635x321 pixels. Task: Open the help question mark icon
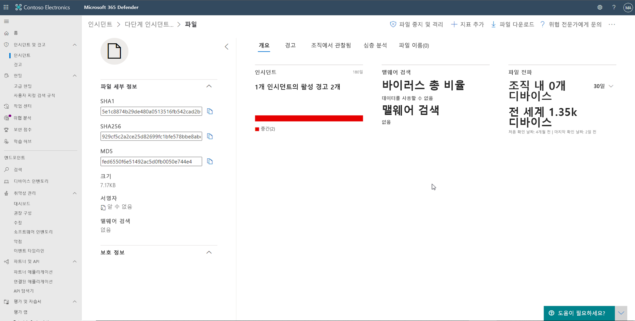click(614, 7)
